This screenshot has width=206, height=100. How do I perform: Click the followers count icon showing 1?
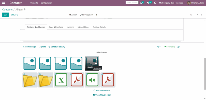[x=179, y=47]
